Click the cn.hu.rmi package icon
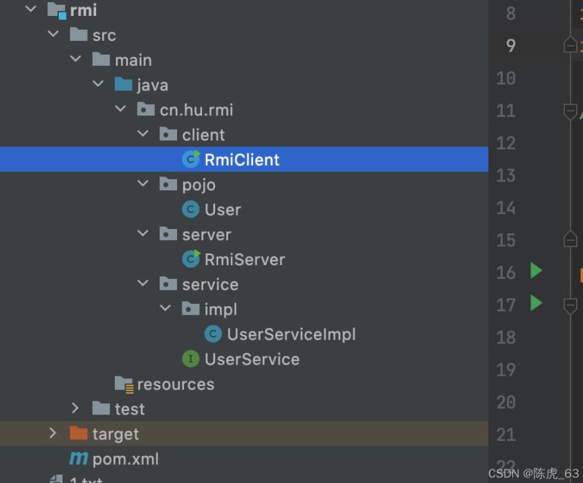 click(146, 109)
